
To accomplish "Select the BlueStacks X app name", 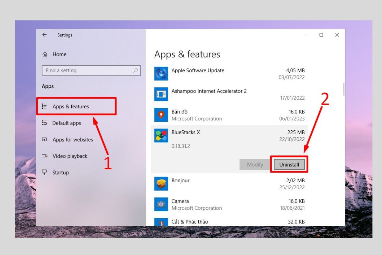I will point(186,132).
